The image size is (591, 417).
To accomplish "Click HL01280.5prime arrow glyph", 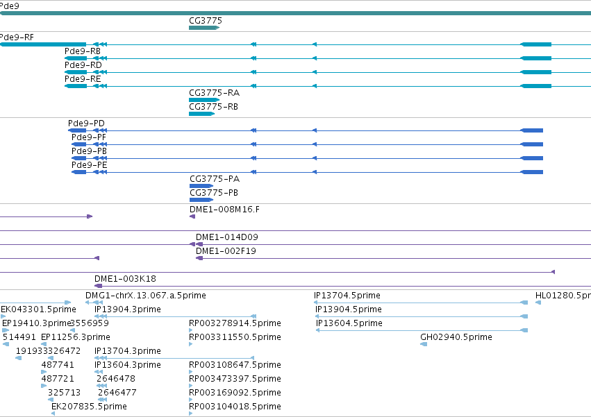I will click(538, 303).
